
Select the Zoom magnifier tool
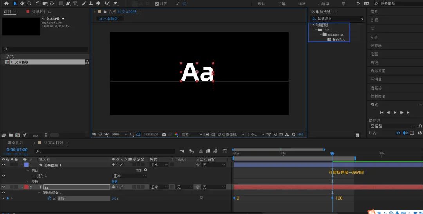[x=29, y=4]
